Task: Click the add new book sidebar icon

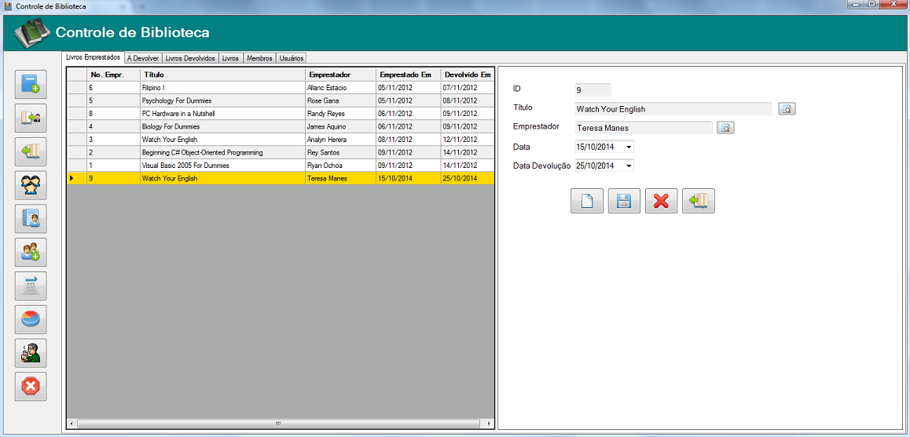Action: (31, 84)
